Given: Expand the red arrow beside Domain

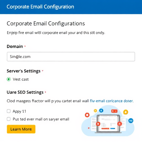Looking at the screenshot, I should pyautogui.click(x=25, y=46).
